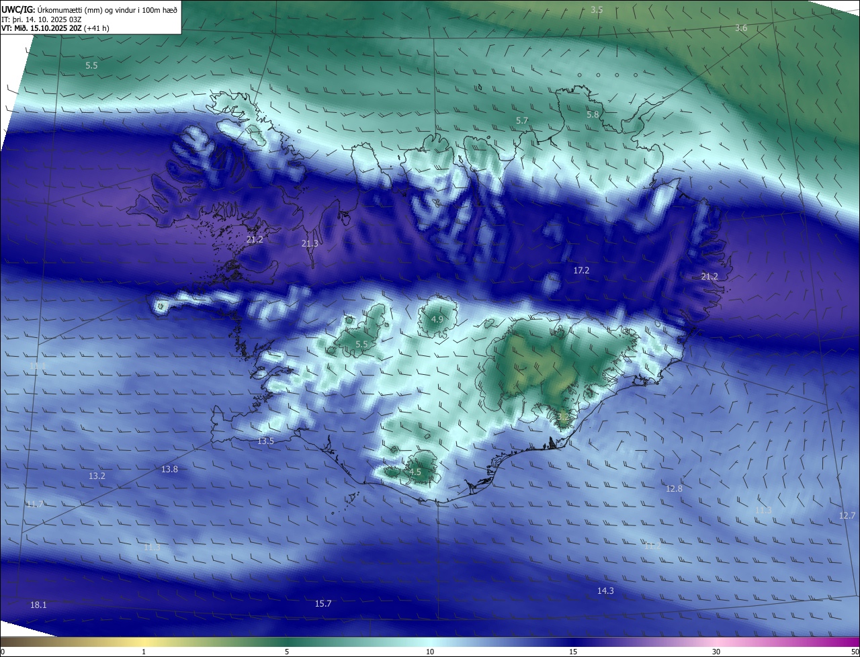Screen dimensions: 860x657
Task: Click the 3.2 precipitation value
Action: [x=563, y=417]
